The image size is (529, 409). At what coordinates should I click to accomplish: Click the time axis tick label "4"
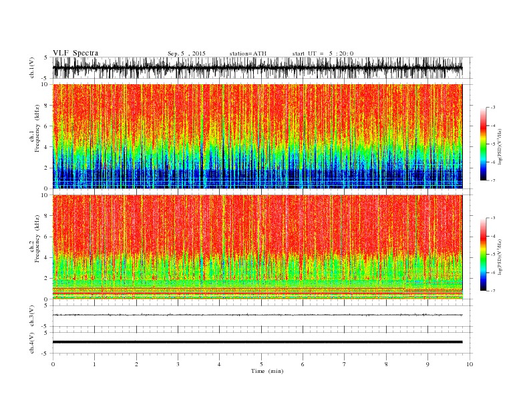click(x=219, y=364)
